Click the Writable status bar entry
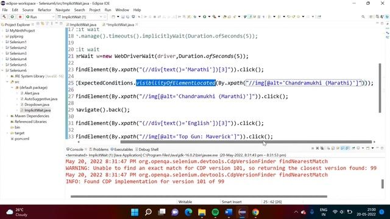 point(185,202)
